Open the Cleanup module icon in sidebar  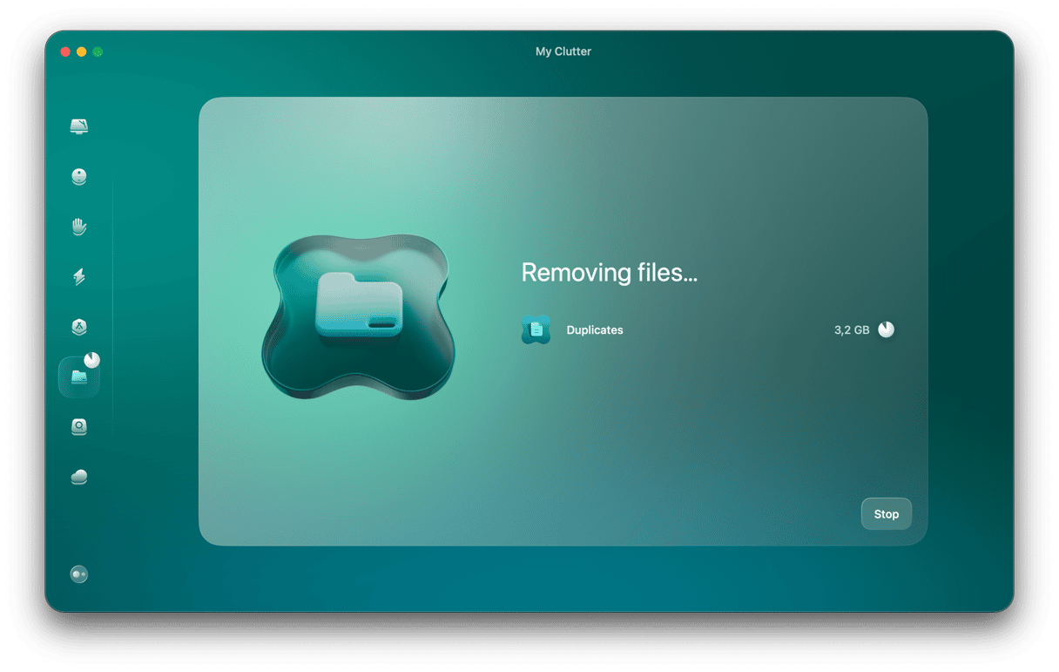coord(79,177)
